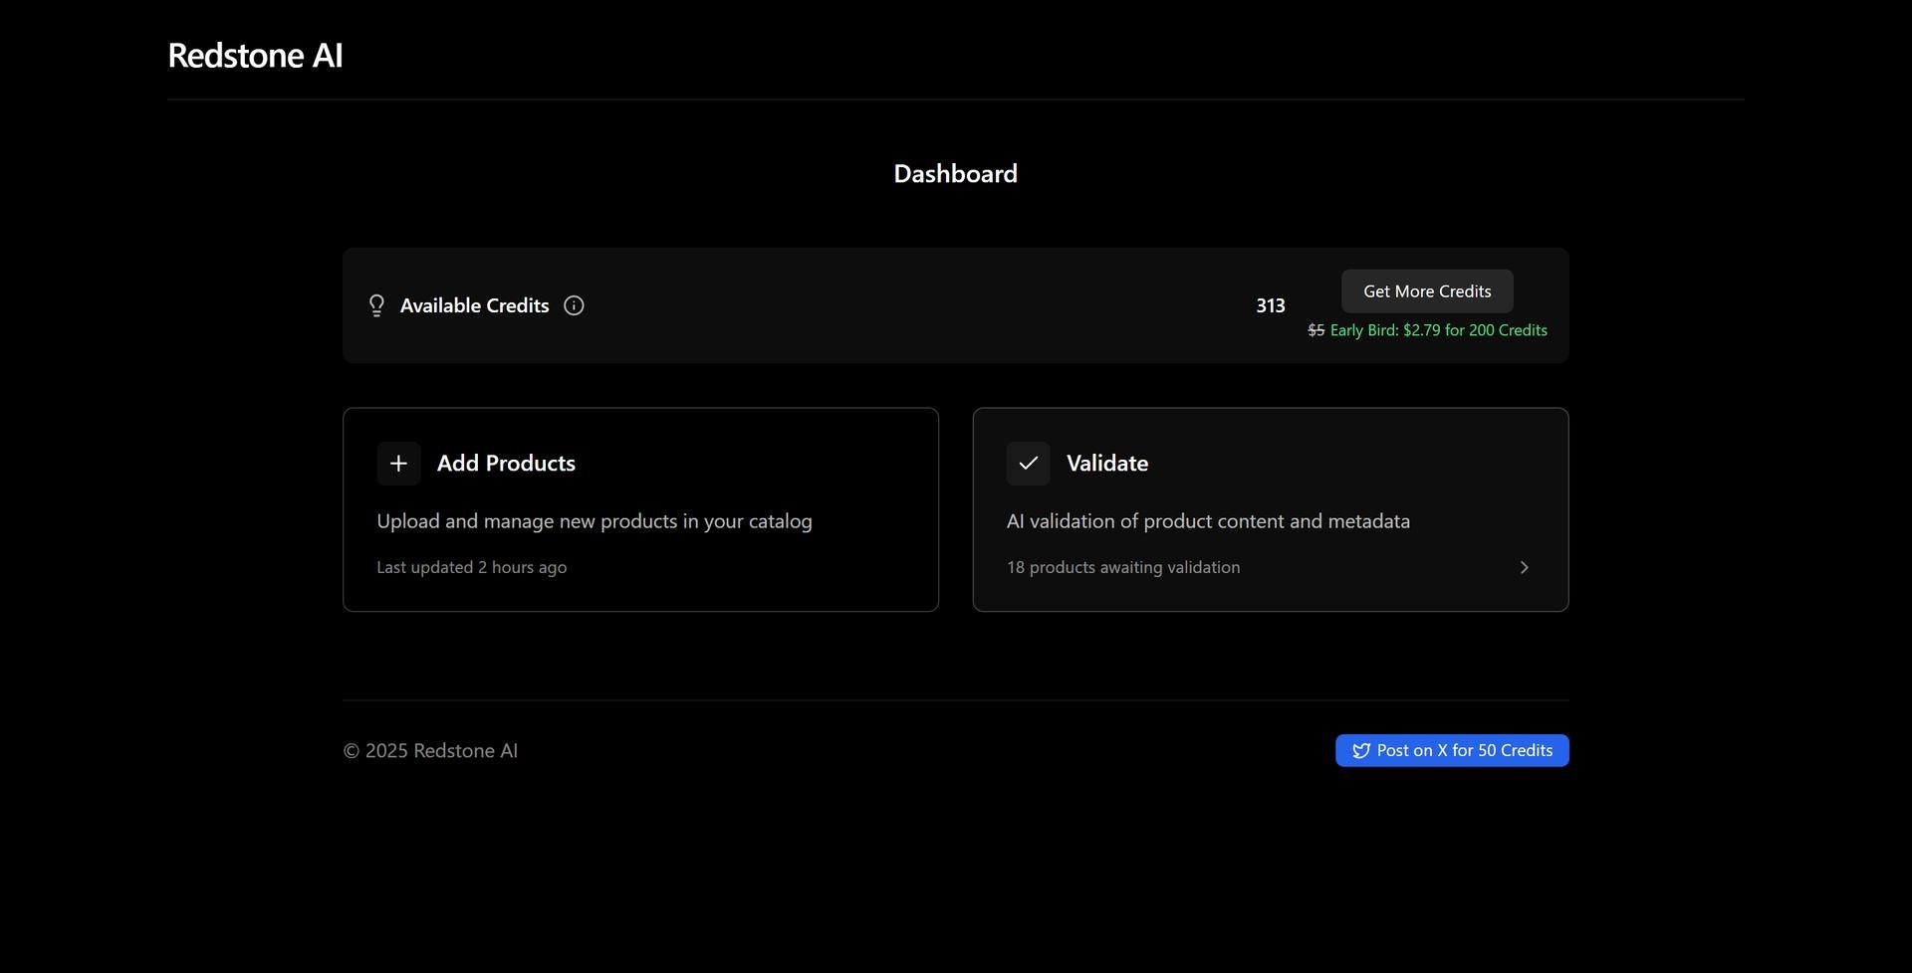Click 'AI validation of product content' description
Viewport: 1912px width, 973px height.
[x=1208, y=521]
